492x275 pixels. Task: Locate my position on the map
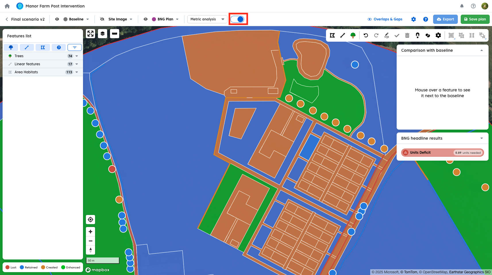point(90,220)
